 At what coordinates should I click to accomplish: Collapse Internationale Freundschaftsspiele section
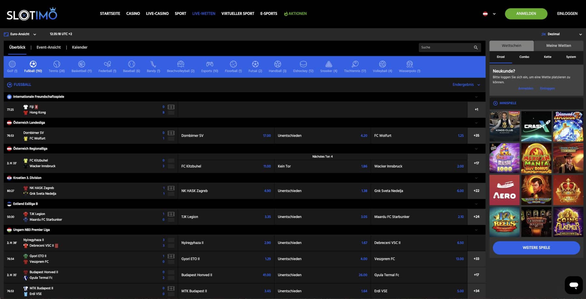[476, 97]
